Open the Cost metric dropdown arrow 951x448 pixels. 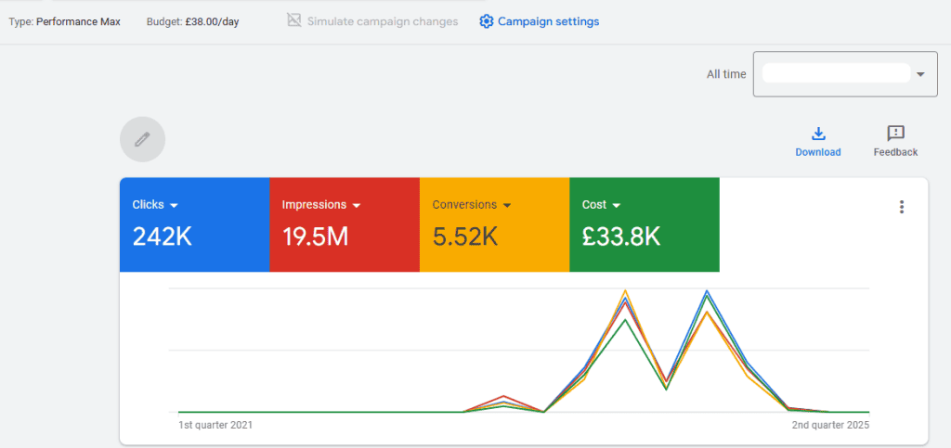[616, 205]
